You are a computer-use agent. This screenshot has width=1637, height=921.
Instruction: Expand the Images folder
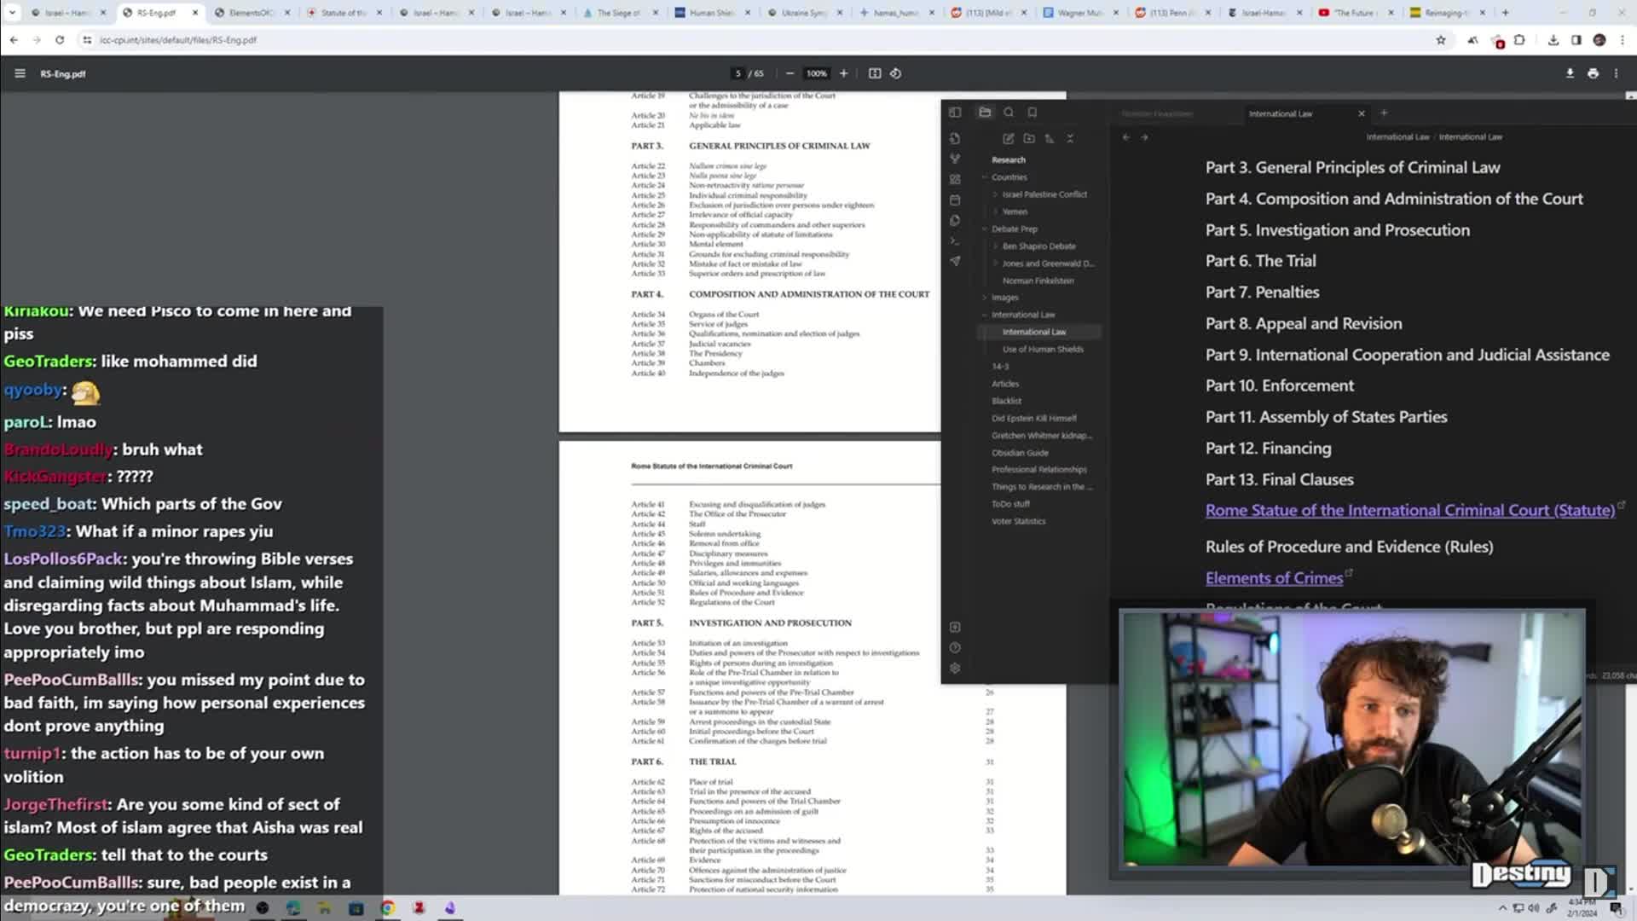[1004, 298]
